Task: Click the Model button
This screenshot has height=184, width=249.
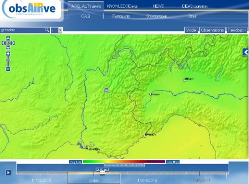Action: click(191, 30)
